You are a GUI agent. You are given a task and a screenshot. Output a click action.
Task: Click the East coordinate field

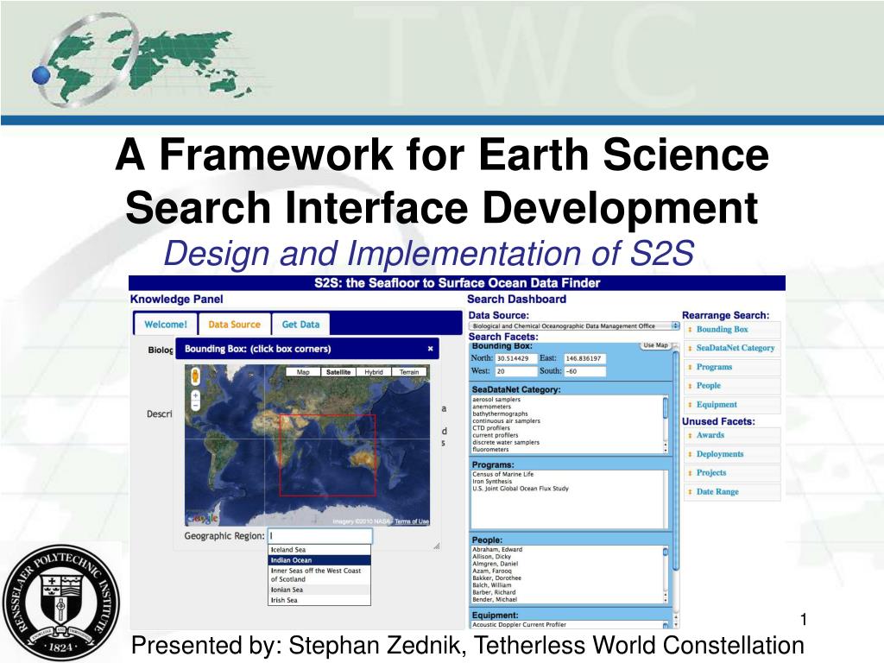click(x=584, y=358)
